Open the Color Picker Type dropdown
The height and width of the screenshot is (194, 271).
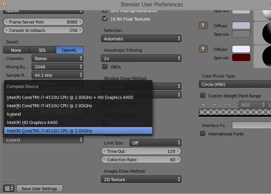[235, 84]
